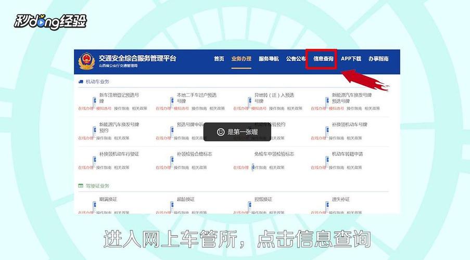Click plate icon beside 预选号牌申诉

[172, 132]
